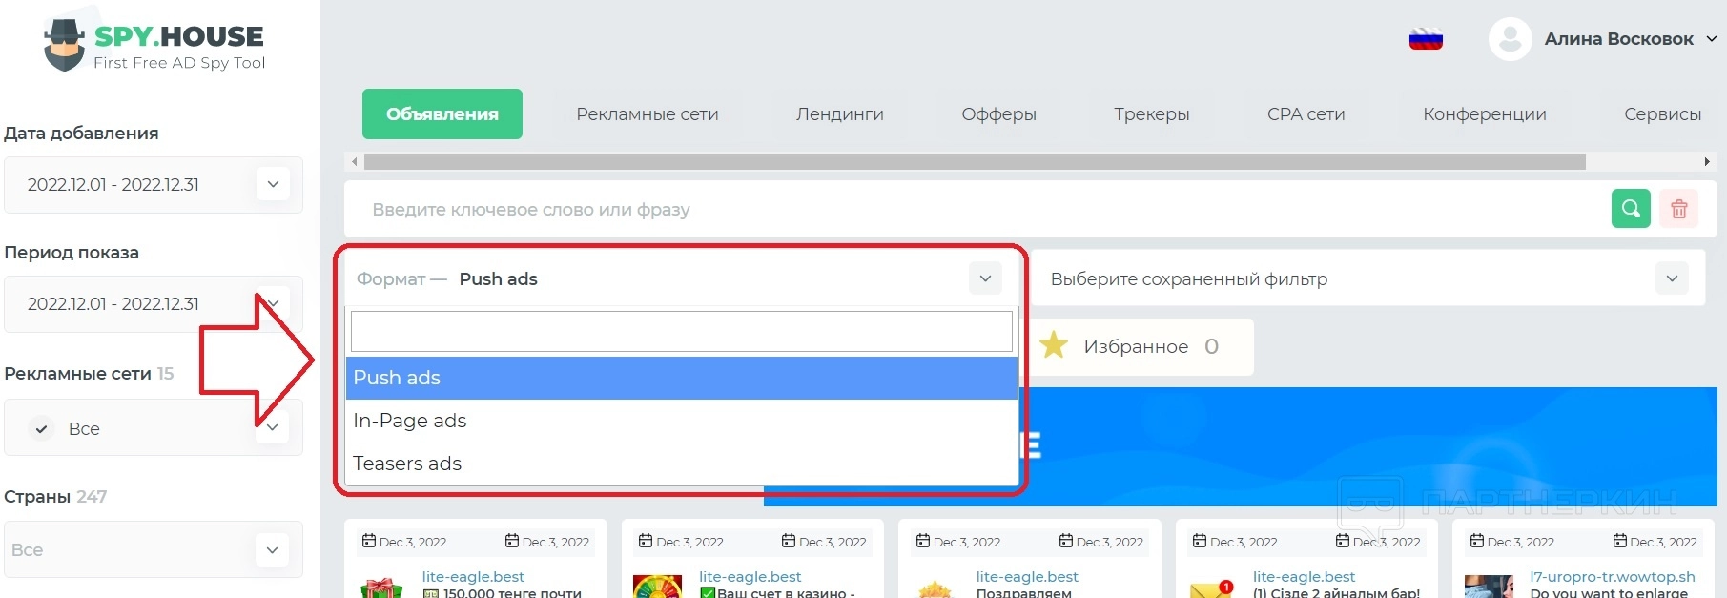Open lite-eagle.best link in first card
The height and width of the screenshot is (598, 1727).
(x=473, y=576)
